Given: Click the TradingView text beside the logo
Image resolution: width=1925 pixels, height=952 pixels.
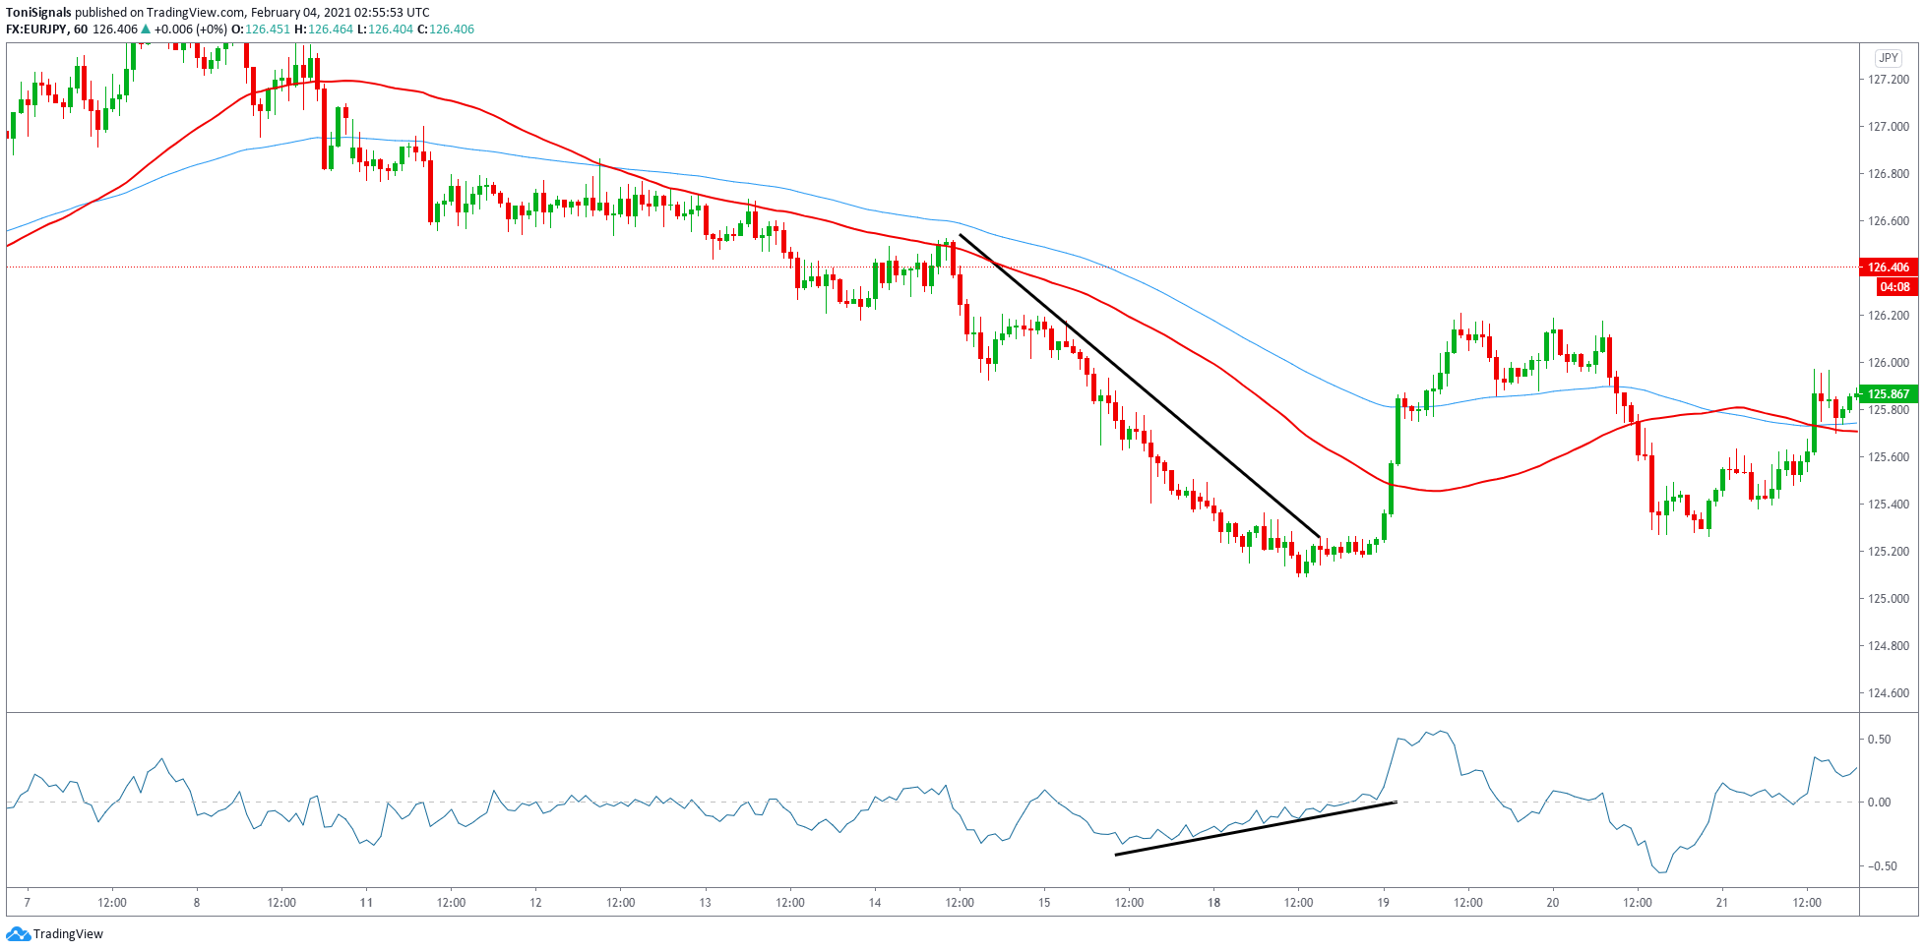Looking at the screenshot, I should 68,934.
